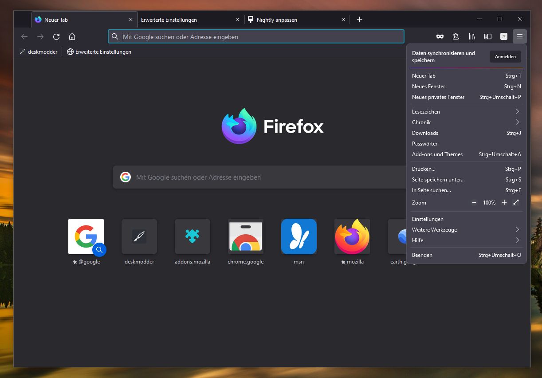Expand the Lesezeichen submenu
The image size is (542, 378).
point(466,112)
